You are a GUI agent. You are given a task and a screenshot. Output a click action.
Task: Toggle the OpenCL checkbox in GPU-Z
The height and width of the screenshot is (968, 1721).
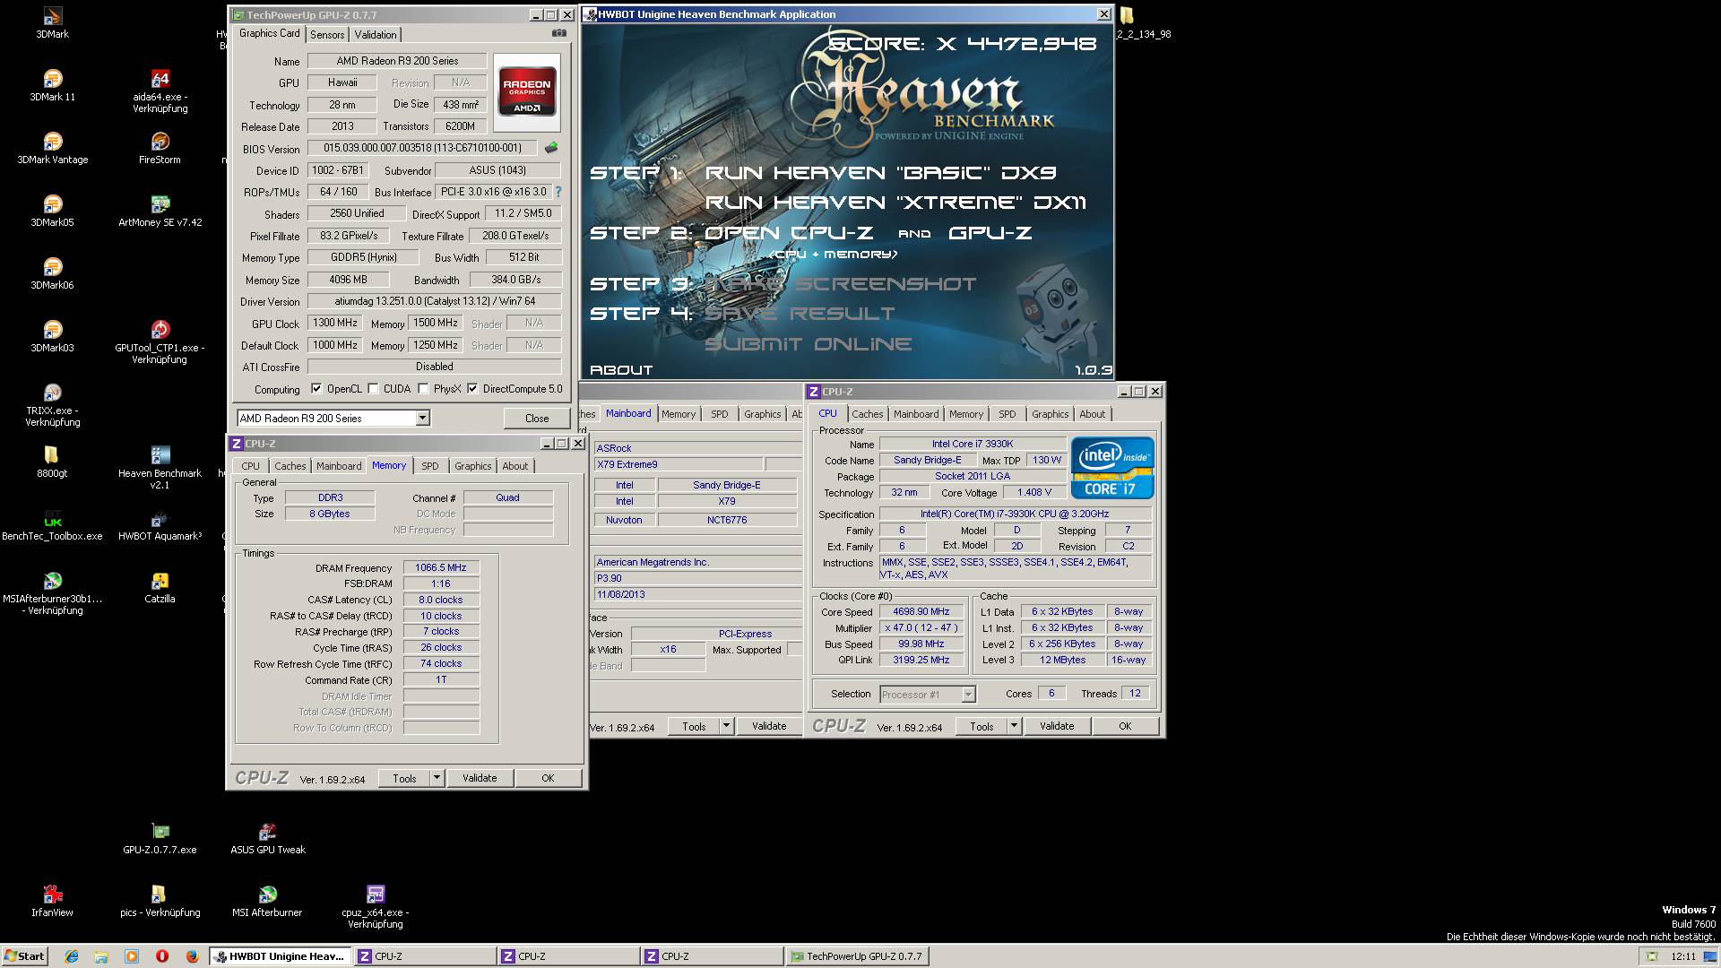tap(316, 389)
